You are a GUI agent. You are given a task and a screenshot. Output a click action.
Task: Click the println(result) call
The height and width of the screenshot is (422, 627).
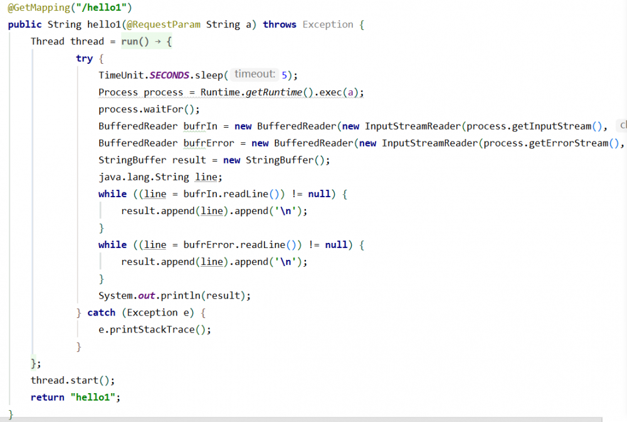pos(203,296)
